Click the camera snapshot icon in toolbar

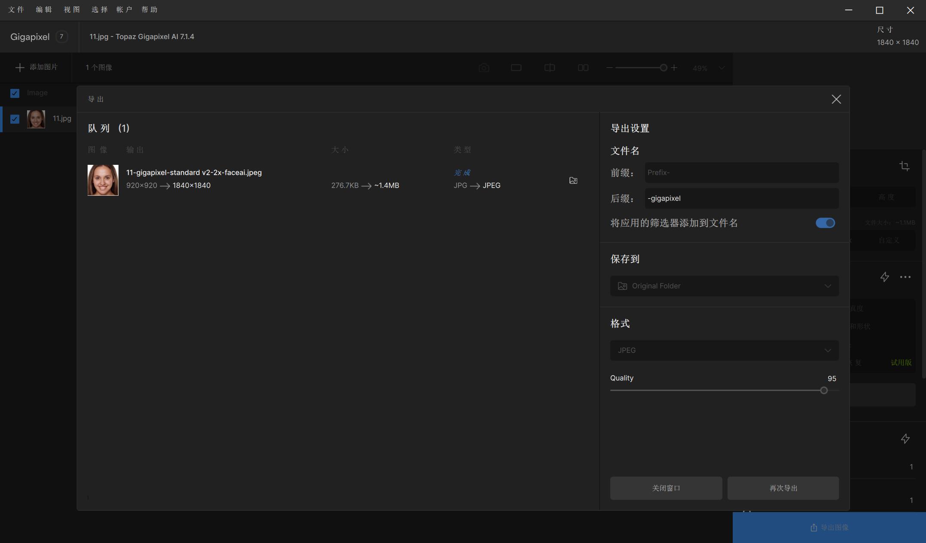(x=484, y=68)
